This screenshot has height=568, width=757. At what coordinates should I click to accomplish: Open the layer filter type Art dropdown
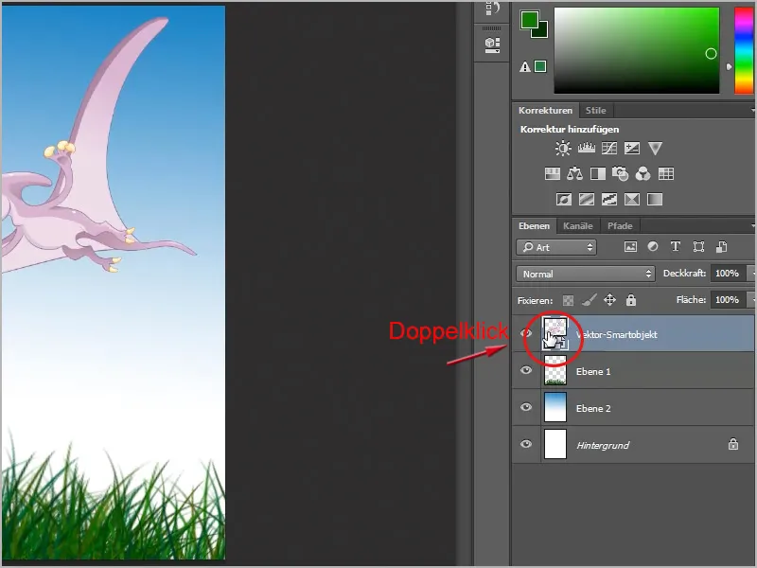(556, 247)
